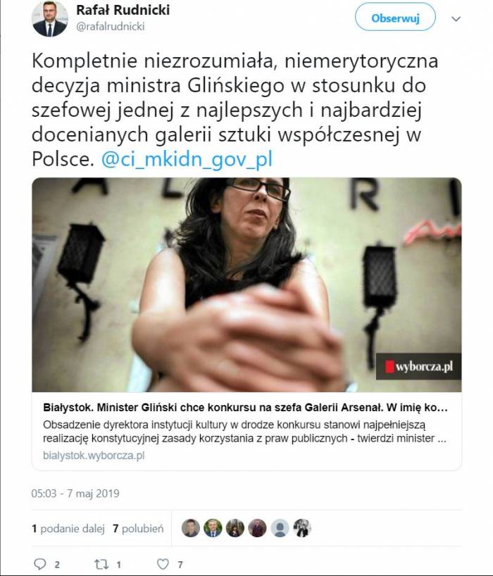Open the Rafał Rudnicki display name
Image resolution: width=493 pixels, height=576 pixels.
(123, 10)
